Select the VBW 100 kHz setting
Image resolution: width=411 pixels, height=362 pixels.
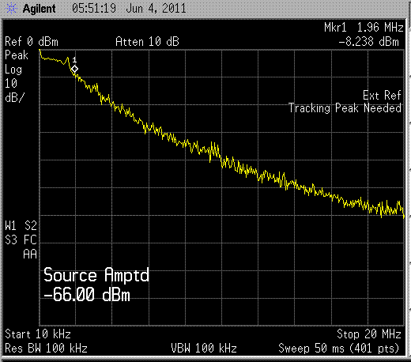pos(204,349)
